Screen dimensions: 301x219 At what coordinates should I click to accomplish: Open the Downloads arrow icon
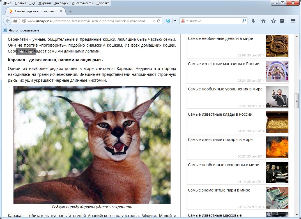253,21
